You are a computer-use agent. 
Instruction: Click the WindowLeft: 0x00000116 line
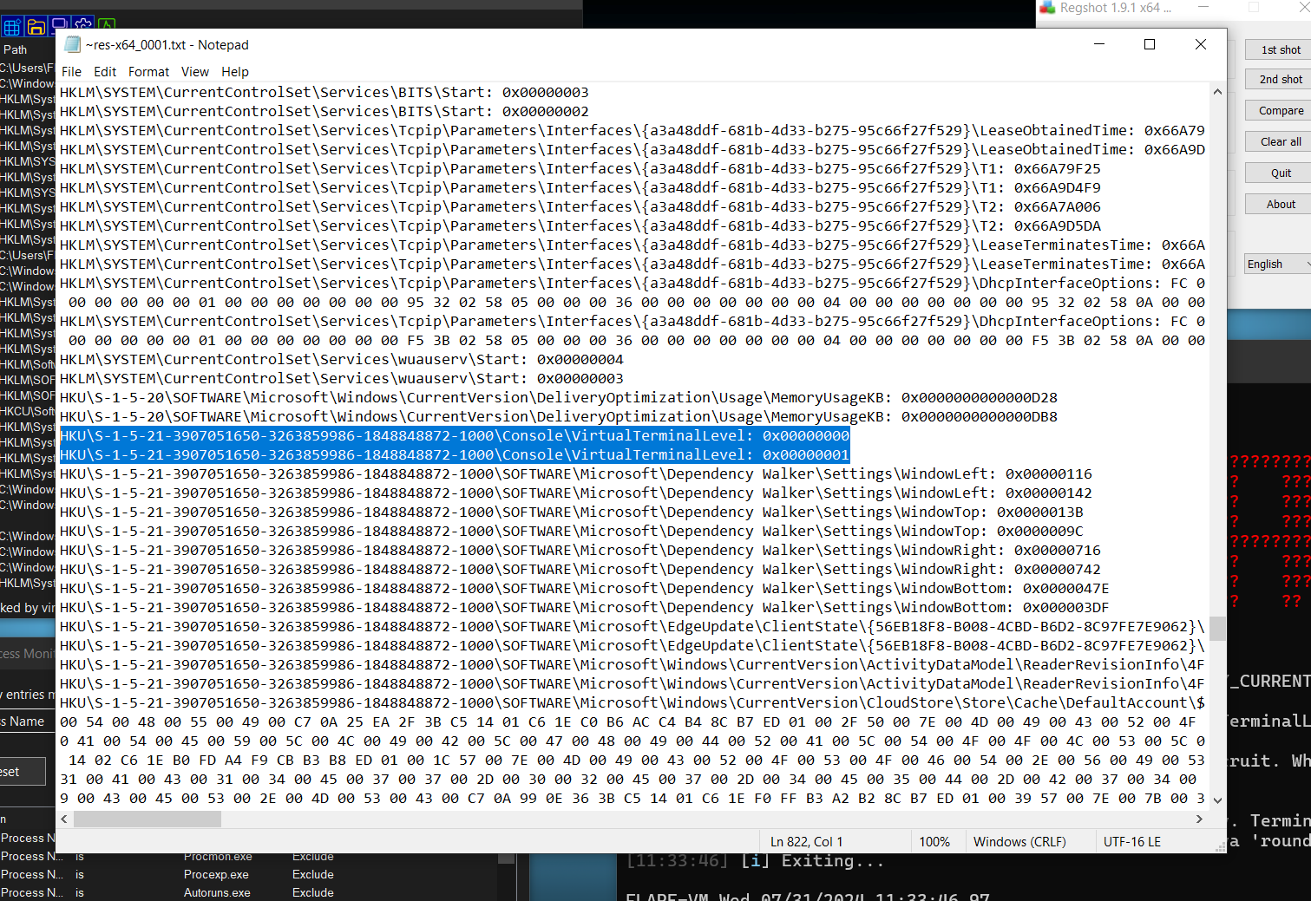pyautogui.click(x=576, y=473)
